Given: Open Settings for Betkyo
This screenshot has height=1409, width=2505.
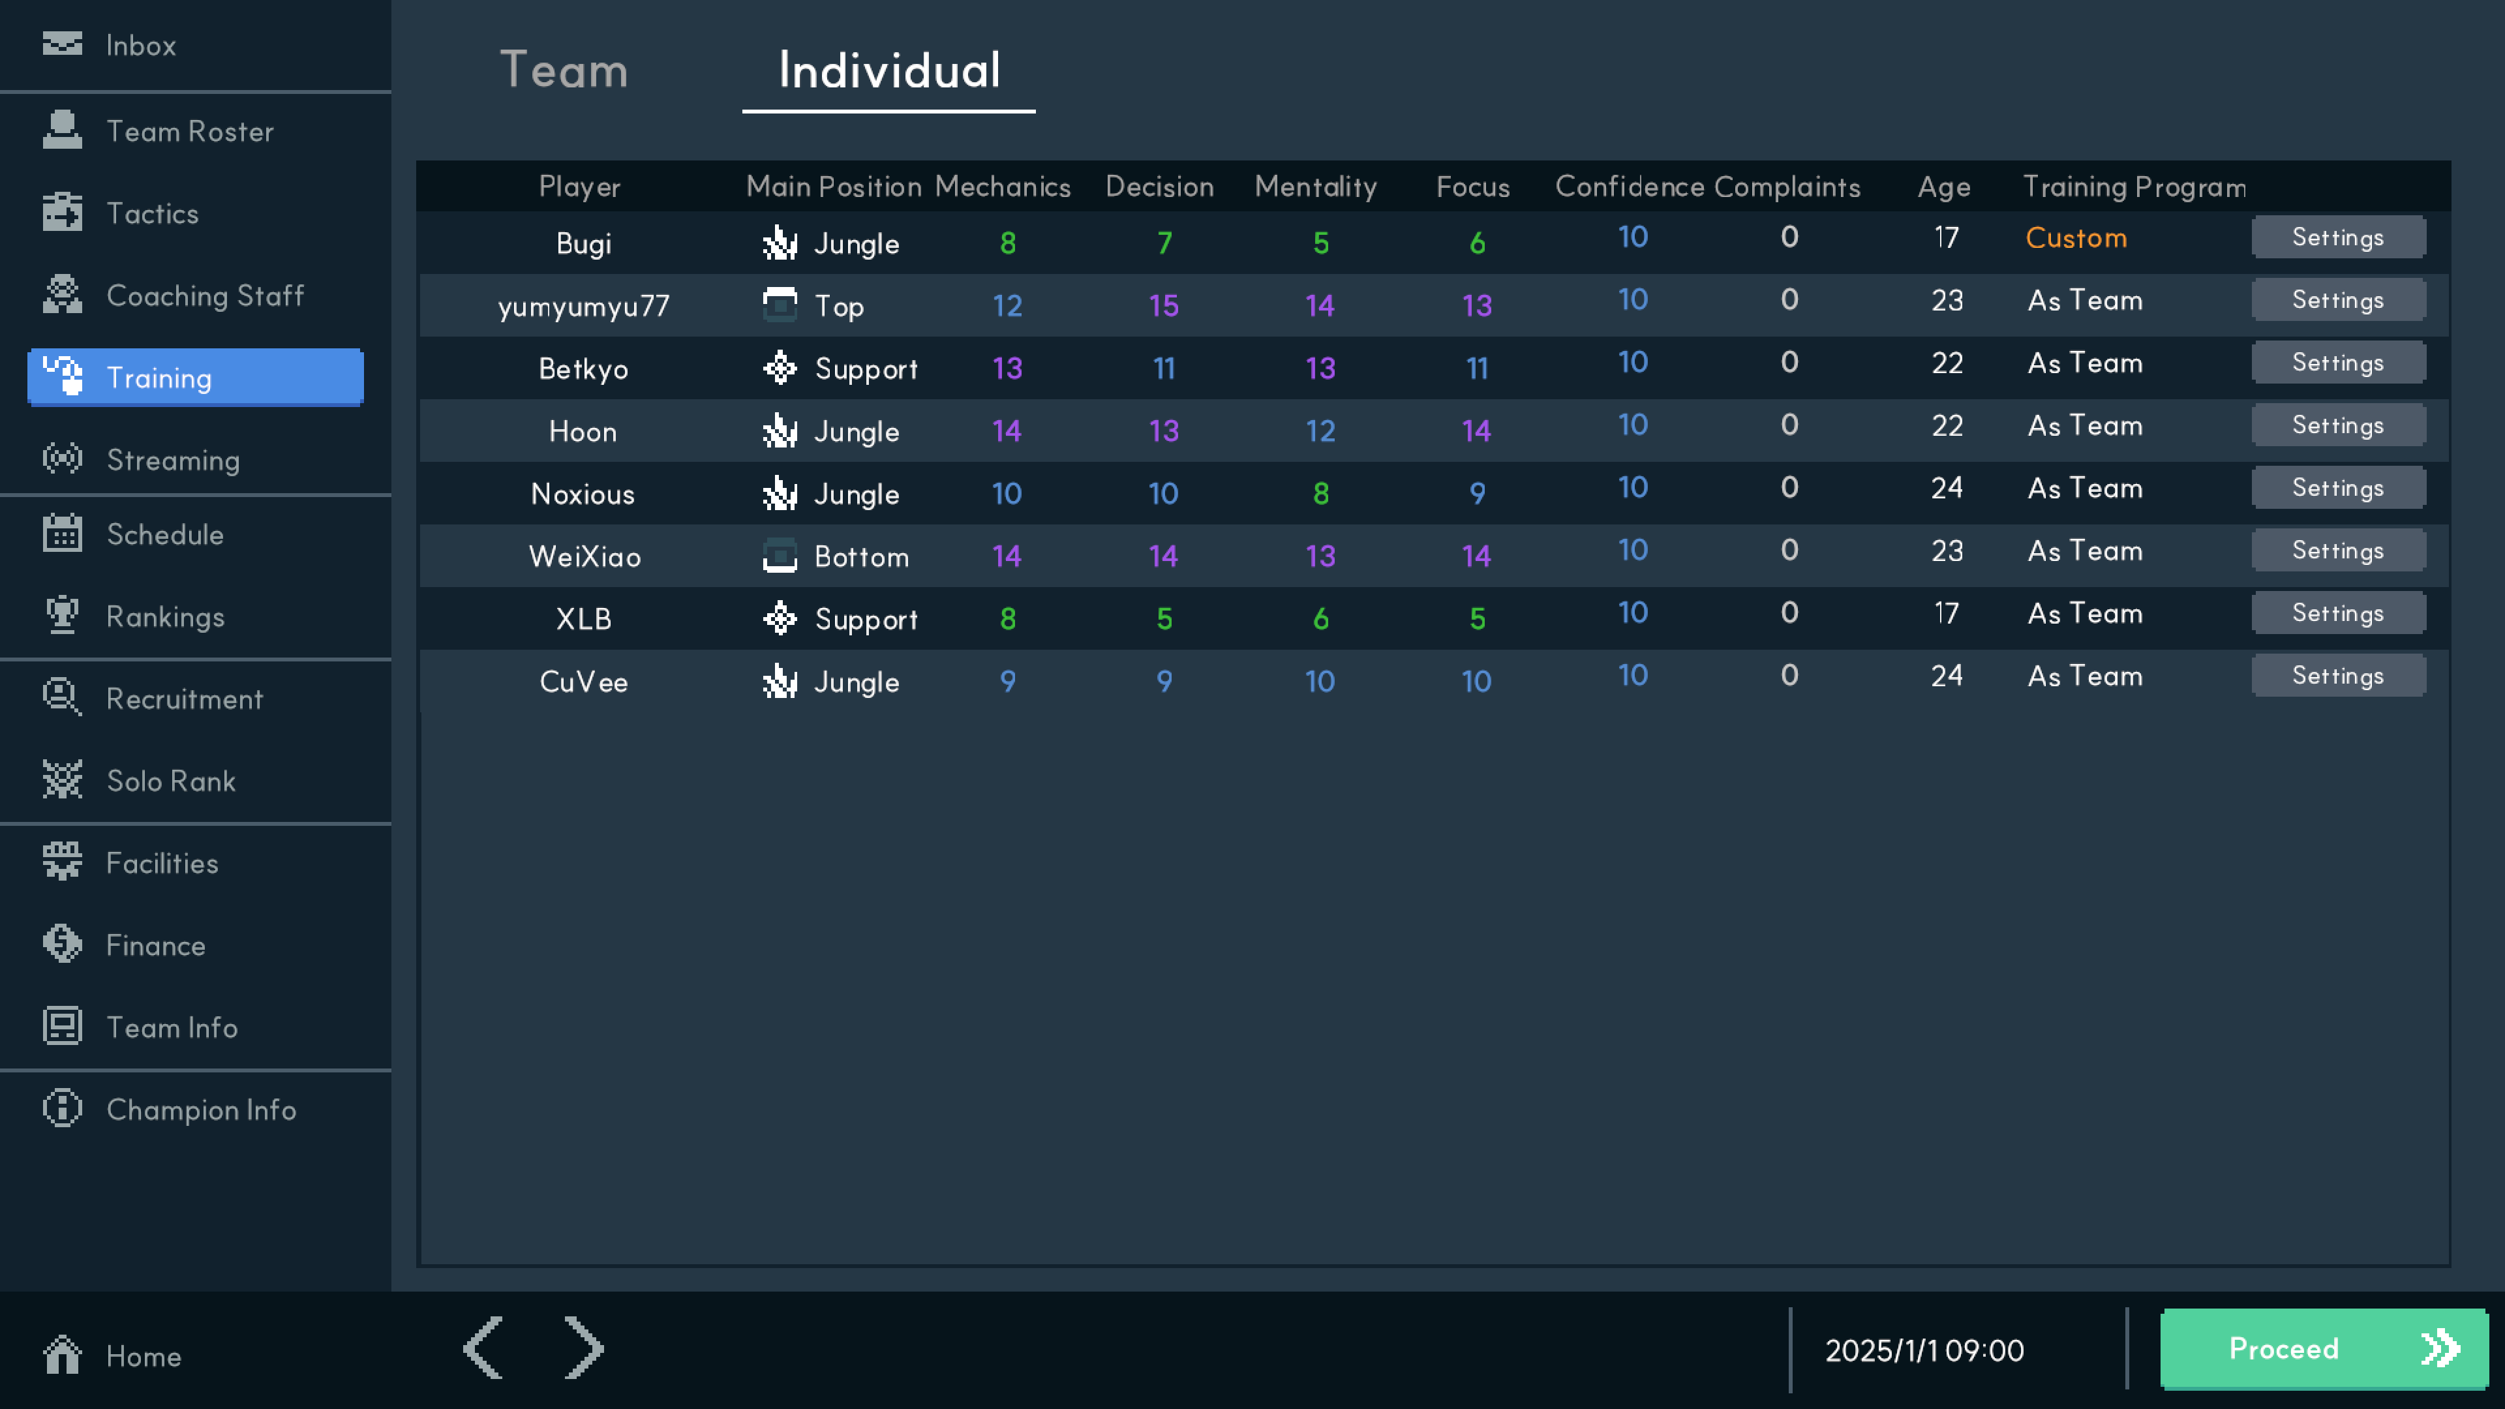Looking at the screenshot, I should (x=2338, y=363).
